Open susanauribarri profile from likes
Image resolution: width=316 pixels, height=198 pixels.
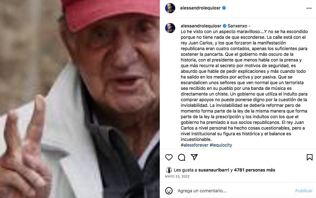point(214,170)
